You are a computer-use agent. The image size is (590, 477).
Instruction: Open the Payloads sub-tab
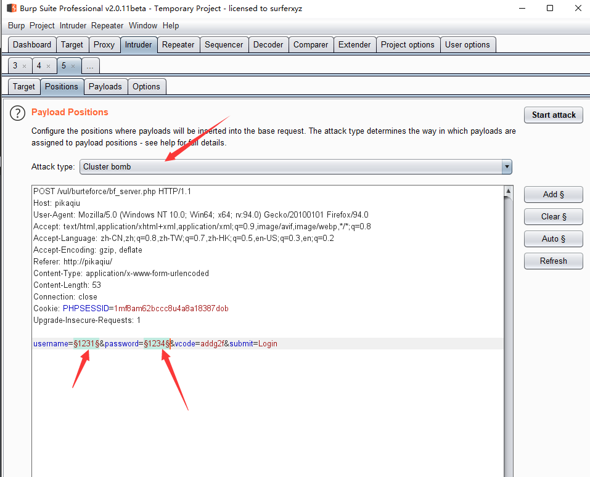pyautogui.click(x=105, y=87)
